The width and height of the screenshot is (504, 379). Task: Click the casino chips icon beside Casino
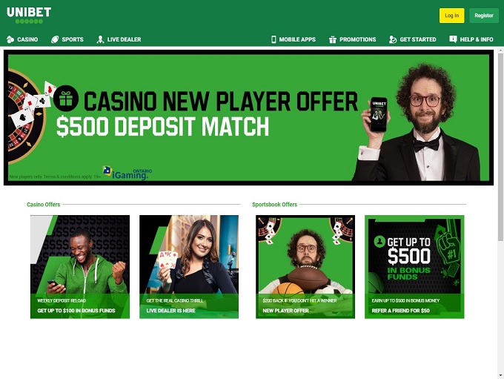click(x=10, y=39)
